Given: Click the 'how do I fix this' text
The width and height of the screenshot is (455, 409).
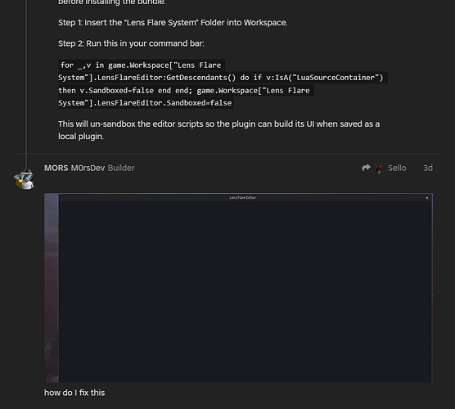Looking at the screenshot, I should click(74, 393).
